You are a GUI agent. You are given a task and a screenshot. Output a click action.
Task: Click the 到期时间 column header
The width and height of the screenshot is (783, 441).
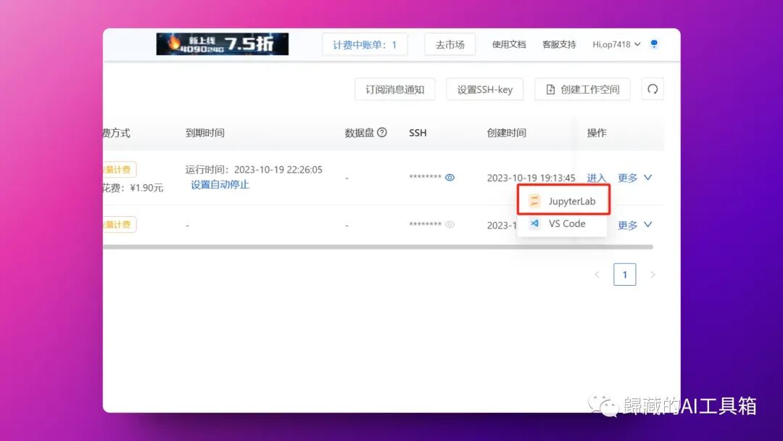204,133
